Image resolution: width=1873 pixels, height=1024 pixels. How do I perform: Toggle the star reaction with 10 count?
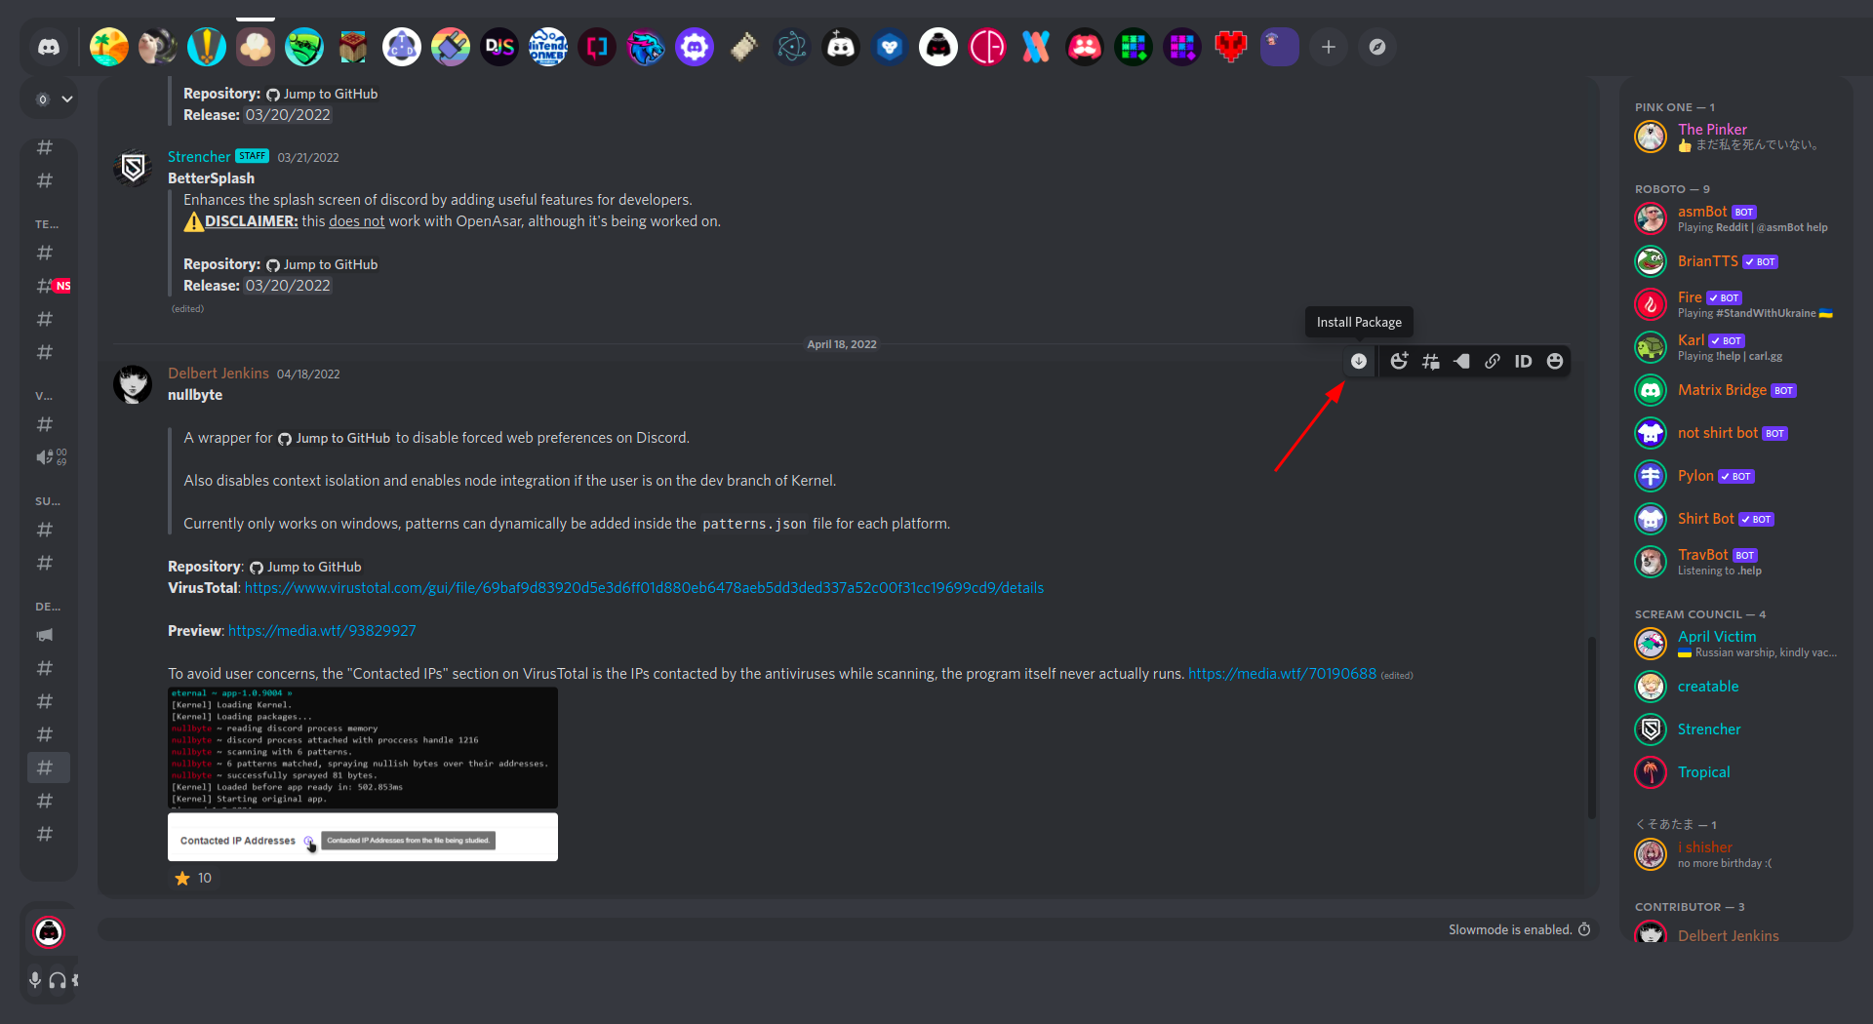[x=193, y=878]
